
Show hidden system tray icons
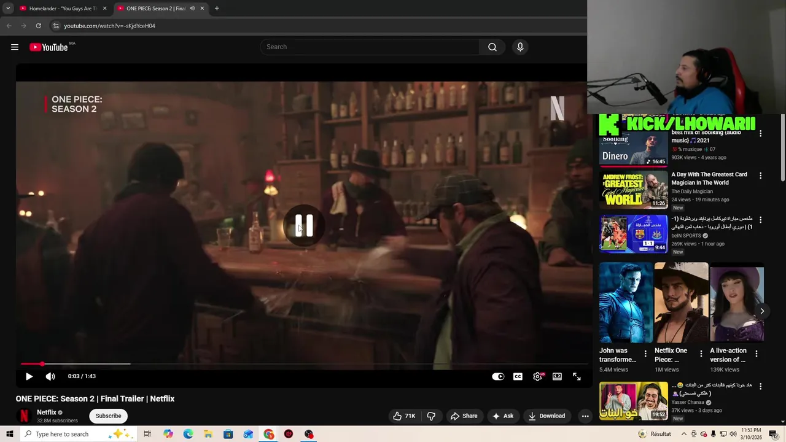pos(683,434)
